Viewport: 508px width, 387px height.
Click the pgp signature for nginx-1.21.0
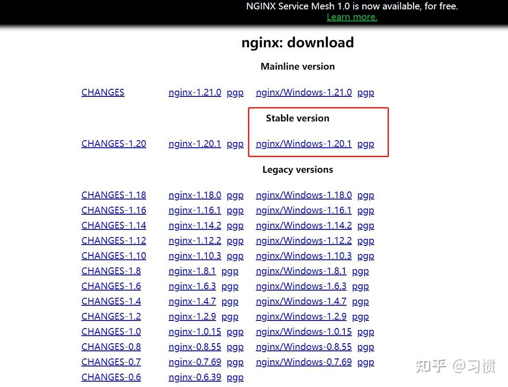tap(235, 92)
